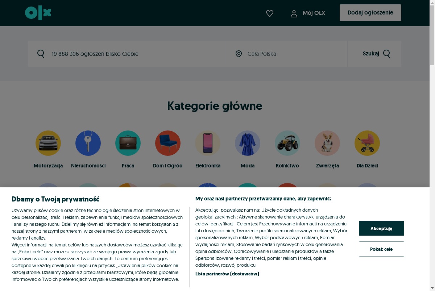The width and height of the screenshot is (435, 291).
Task: Click the OLX logo in the header
Action: 38,13
